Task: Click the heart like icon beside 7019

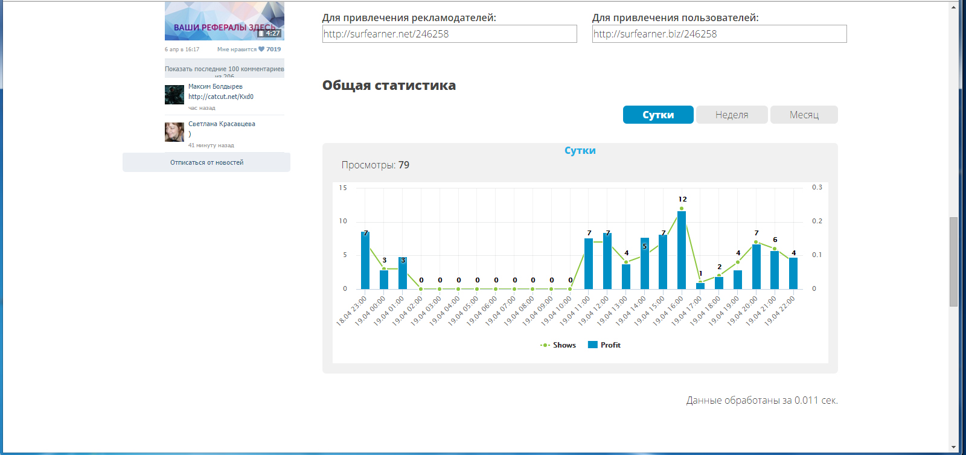Action: [x=261, y=49]
